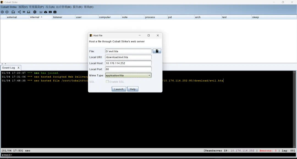Switch to pivot graph view icon

[19, 12]
